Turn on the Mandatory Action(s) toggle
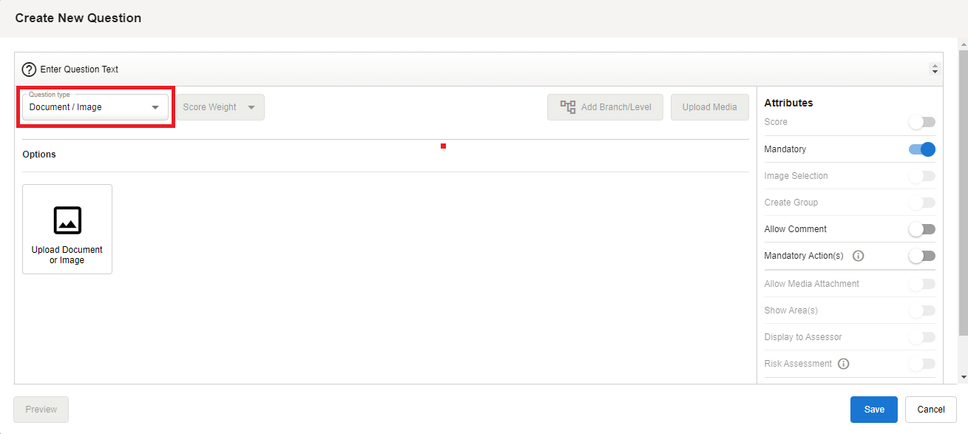968x434 pixels. [x=922, y=256]
